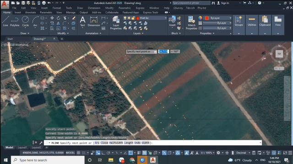Click the Start file tab
This screenshot has height=164, width=293.
pyautogui.click(x=10, y=39)
